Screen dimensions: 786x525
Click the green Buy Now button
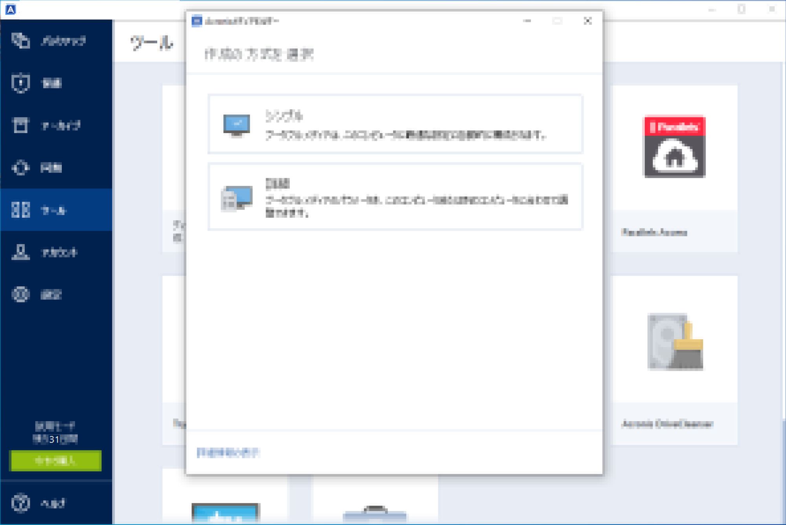point(55,460)
